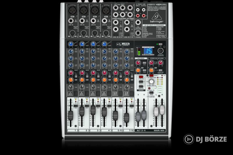Screen dimensions: 233x155
Task: Click channel 2 fader handle
Action: (x=82, y=111)
